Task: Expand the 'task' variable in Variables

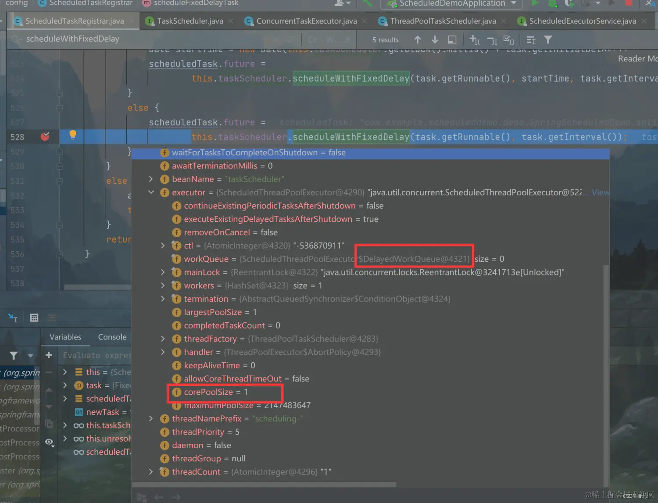Action: [x=65, y=385]
